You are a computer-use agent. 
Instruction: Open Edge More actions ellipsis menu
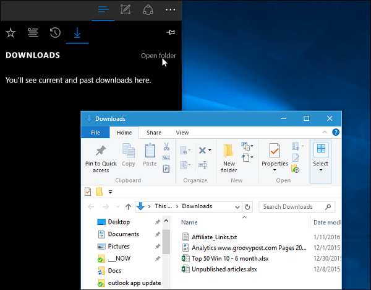[171, 10]
